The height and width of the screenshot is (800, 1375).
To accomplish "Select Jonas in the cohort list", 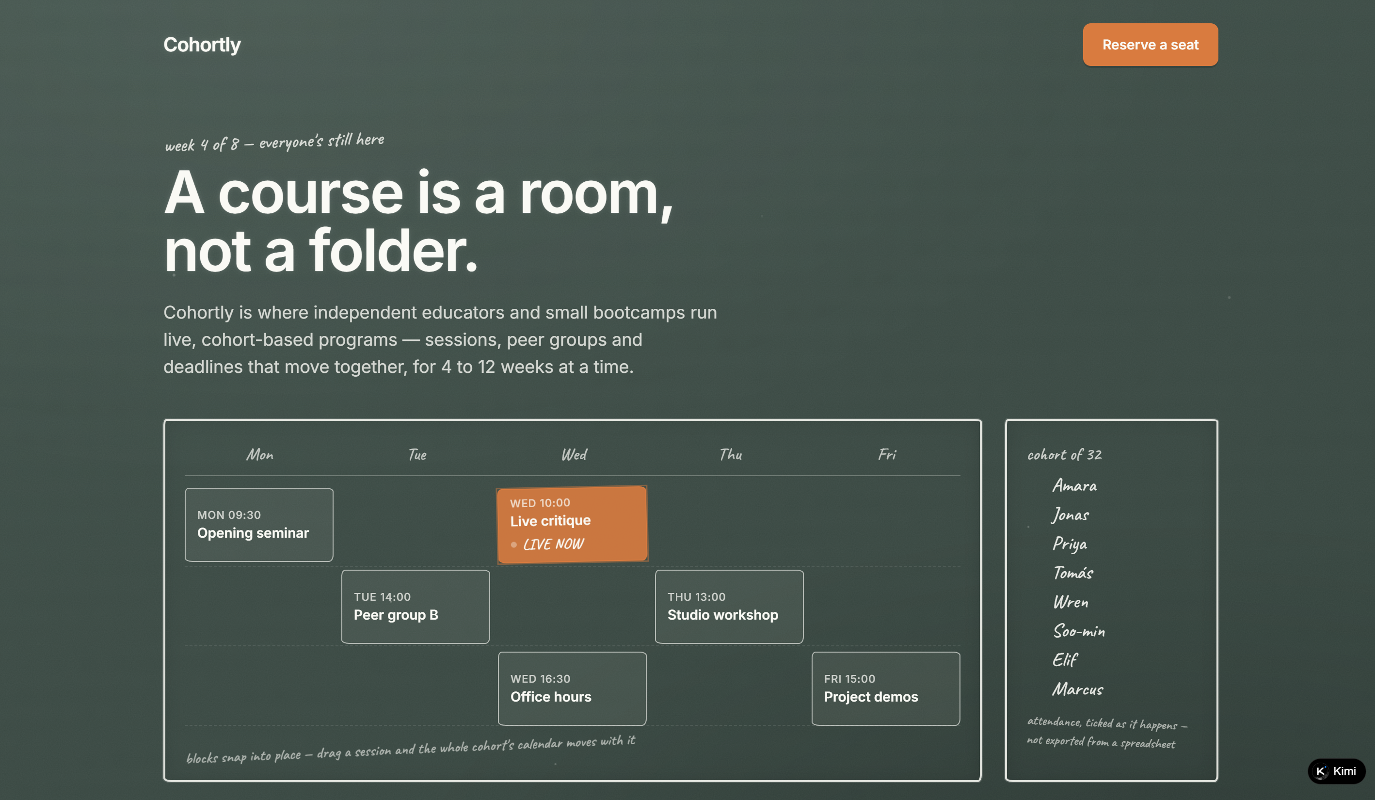I will coord(1070,514).
